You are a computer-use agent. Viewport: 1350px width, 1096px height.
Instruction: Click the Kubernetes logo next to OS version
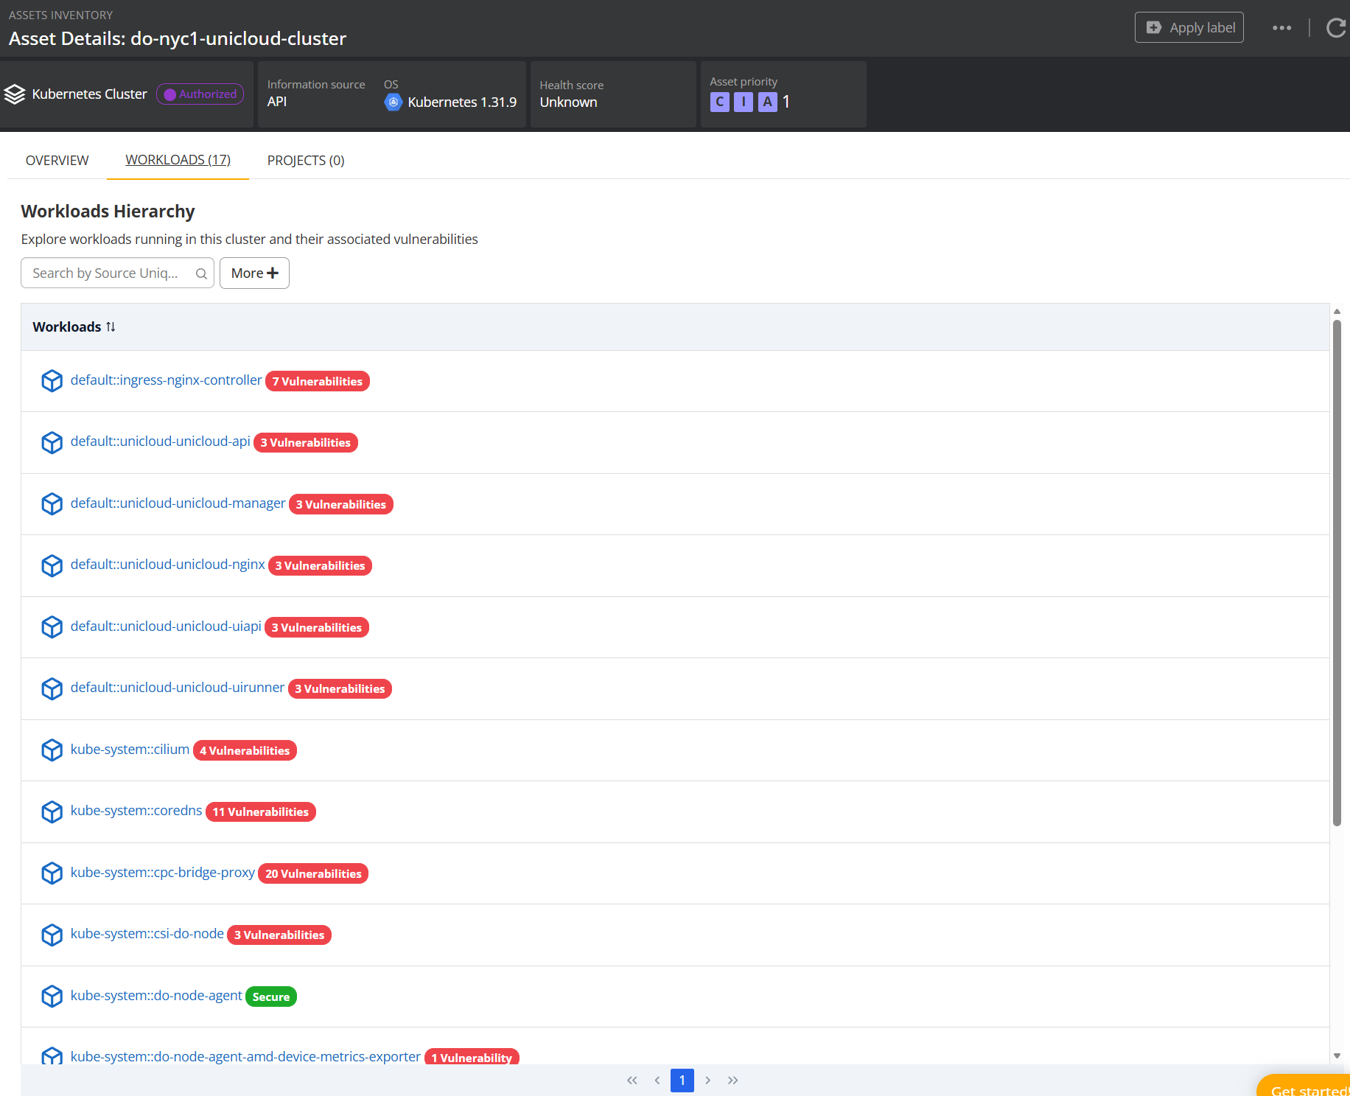(394, 102)
